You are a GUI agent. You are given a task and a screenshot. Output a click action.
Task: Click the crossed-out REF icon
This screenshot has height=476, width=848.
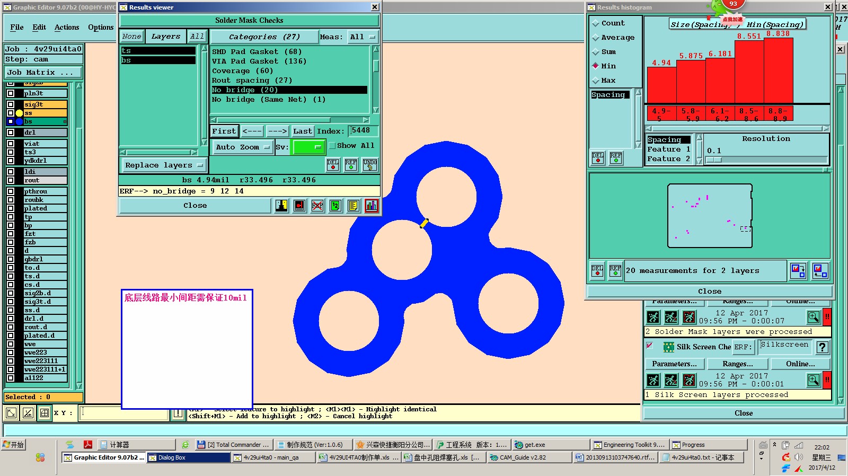click(317, 206)
